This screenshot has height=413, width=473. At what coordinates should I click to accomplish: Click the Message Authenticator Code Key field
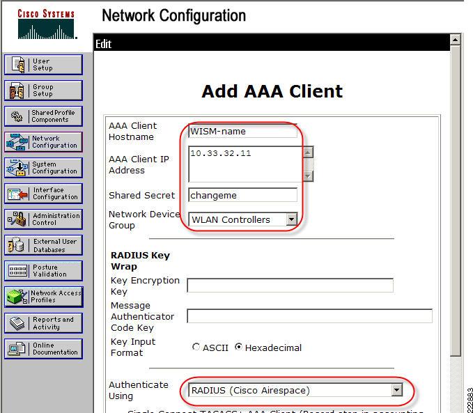tap(310, 316)
